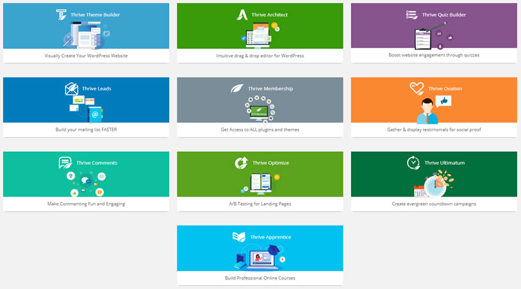Select the Thrive Comments title
Image resolution: width=521 pixels, height=289 pixels.
tap(97, 163)
